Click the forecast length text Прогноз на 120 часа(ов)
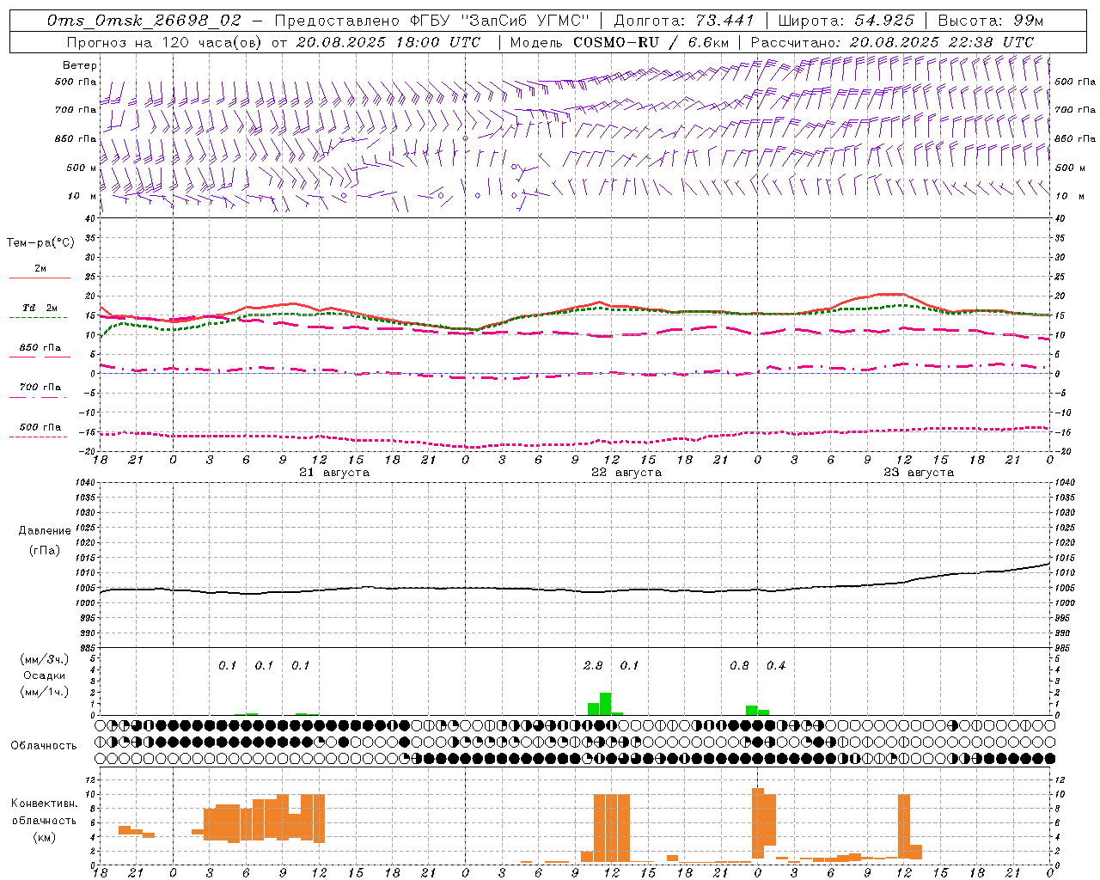Viewport: 1100px width, 880px height. click(x=165, y=42)
